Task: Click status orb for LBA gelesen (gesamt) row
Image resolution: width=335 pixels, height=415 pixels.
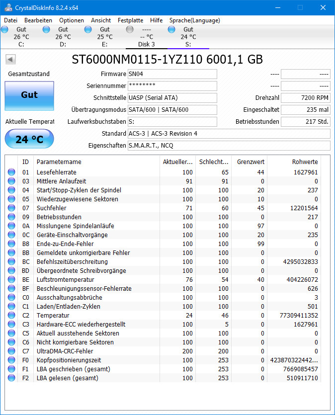Action: coord(11,378)
